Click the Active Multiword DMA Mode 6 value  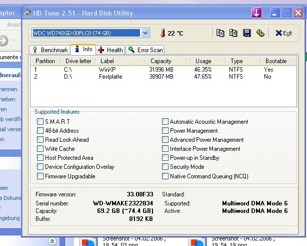click(254, 211)
